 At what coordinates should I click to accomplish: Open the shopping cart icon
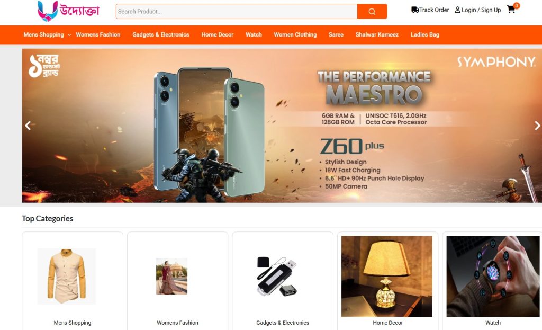point(511,10)
